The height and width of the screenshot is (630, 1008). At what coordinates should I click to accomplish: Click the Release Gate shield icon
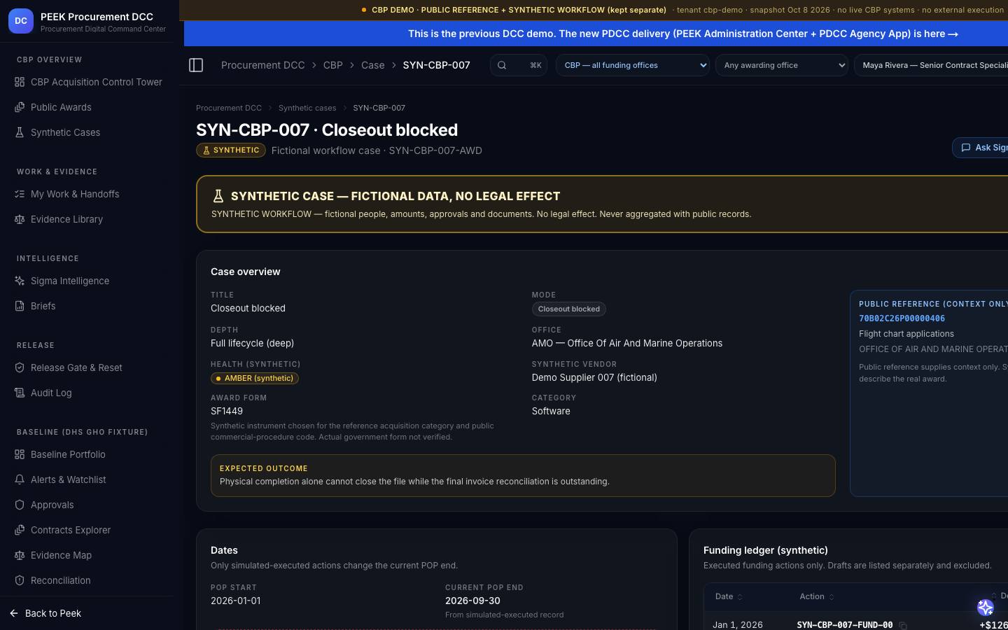(20, 367)
